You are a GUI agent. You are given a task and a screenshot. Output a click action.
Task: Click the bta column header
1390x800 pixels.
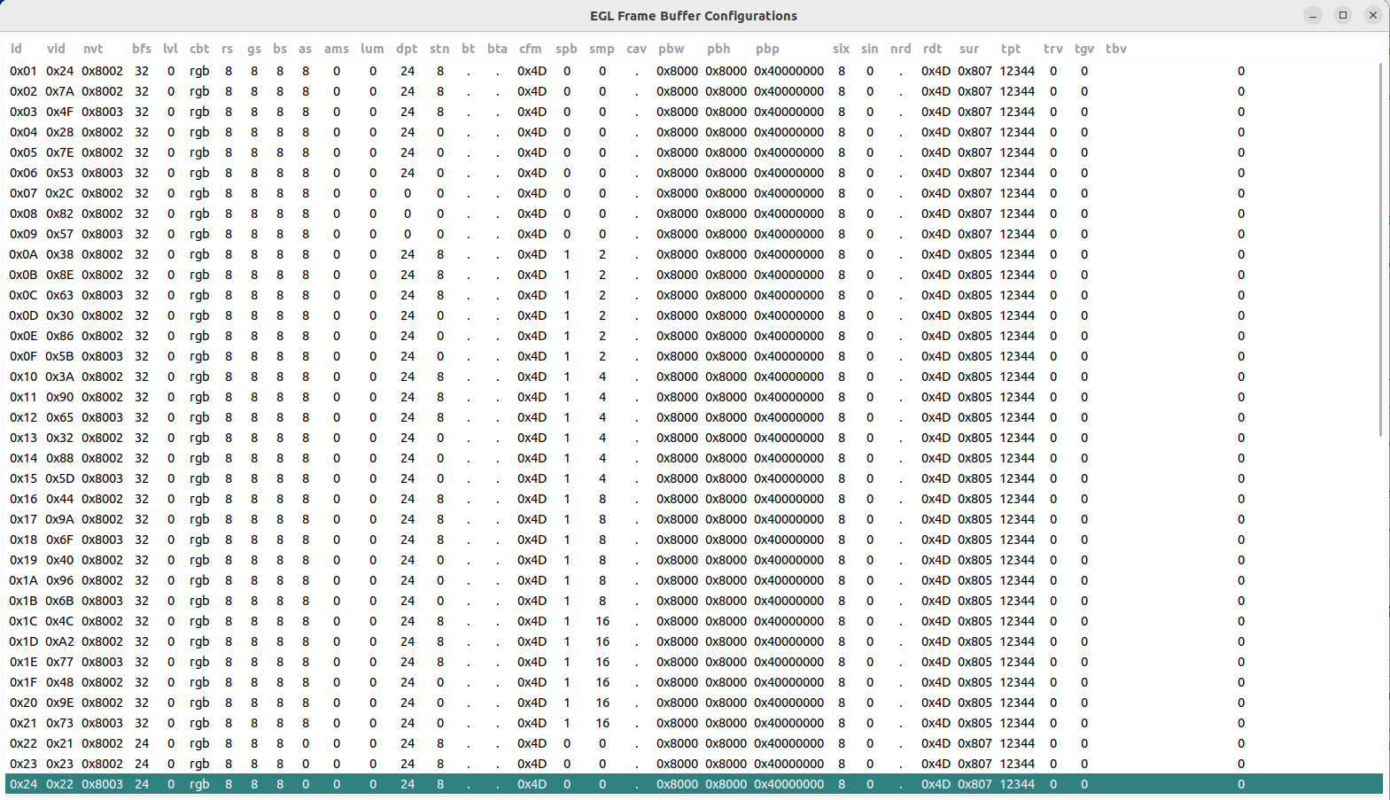(x=497, y=49)
